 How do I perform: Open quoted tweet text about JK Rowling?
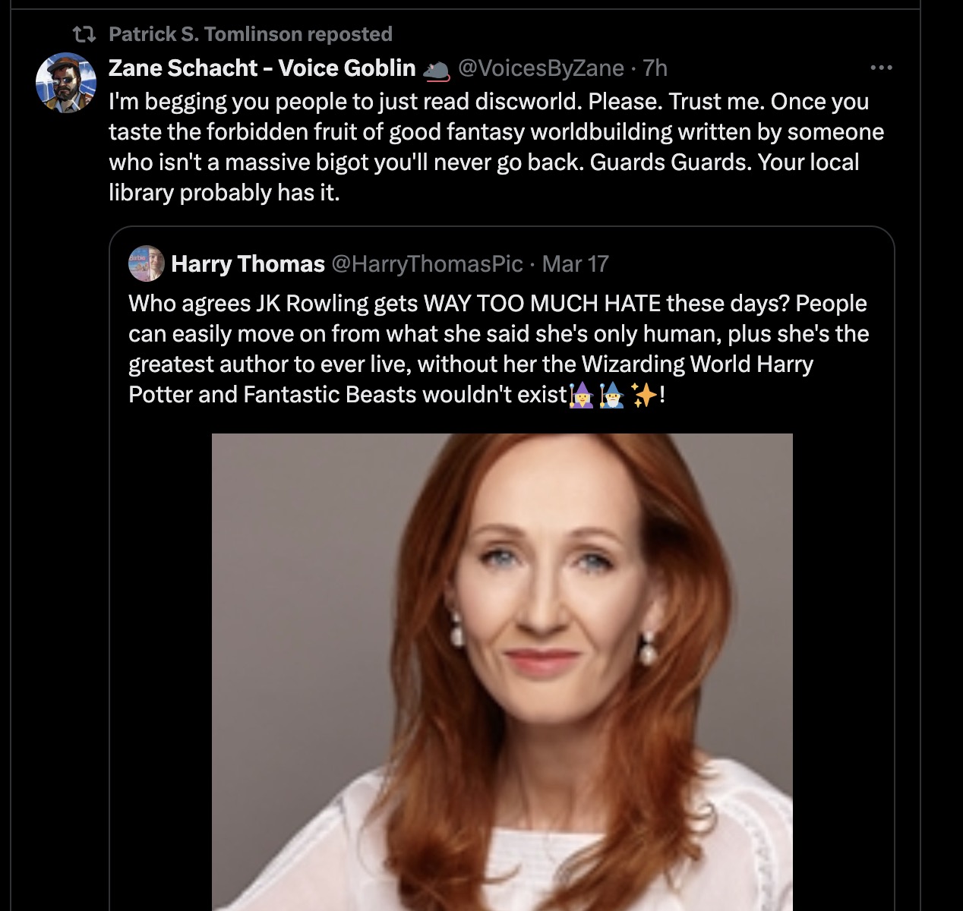(x=499, y=348)
